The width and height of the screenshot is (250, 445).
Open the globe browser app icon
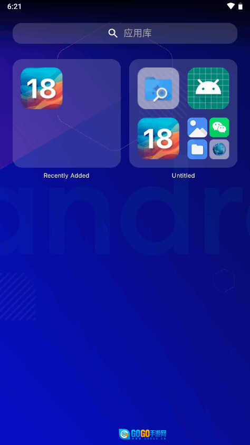click(219, 149)
